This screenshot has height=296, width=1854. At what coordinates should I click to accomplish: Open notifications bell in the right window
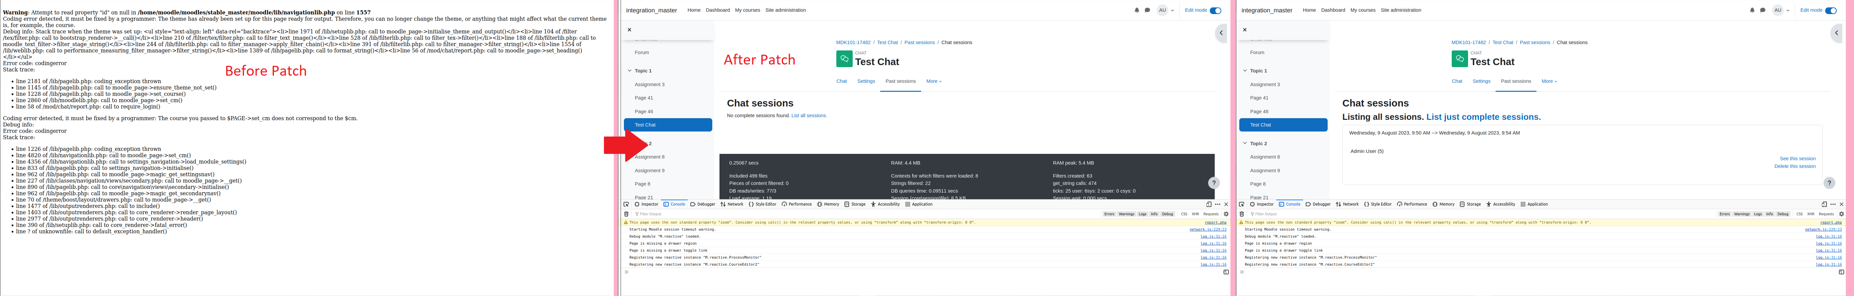(x=1753, y=10)
